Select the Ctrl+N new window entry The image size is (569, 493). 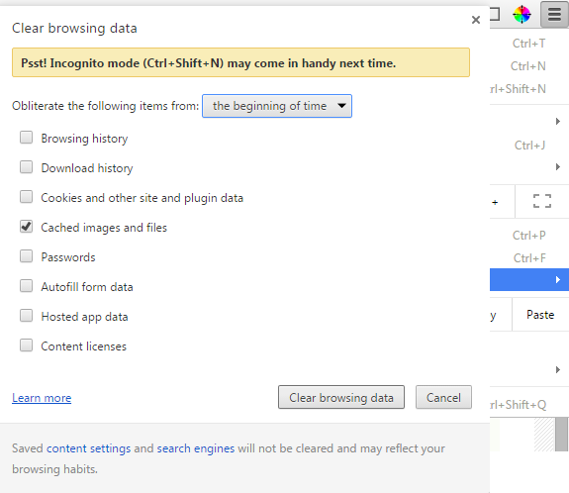[529, 66]
